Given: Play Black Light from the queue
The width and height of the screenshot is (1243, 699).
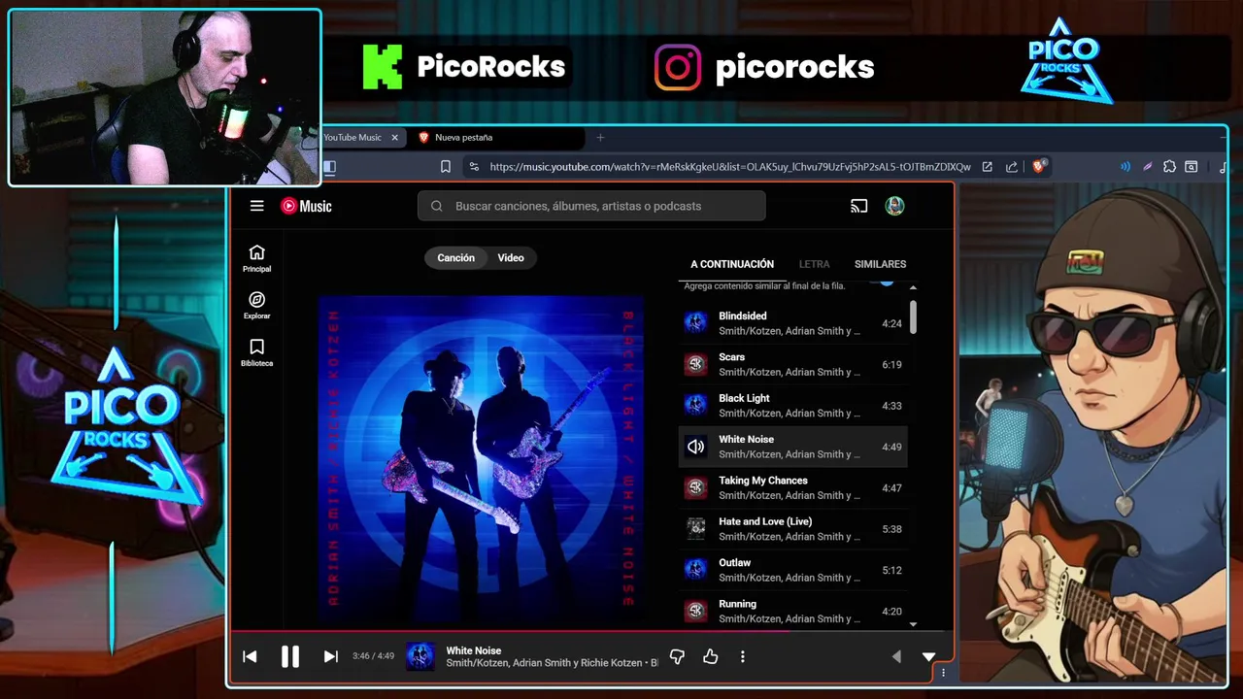Looking at the screenshot, I should point(793,406).
